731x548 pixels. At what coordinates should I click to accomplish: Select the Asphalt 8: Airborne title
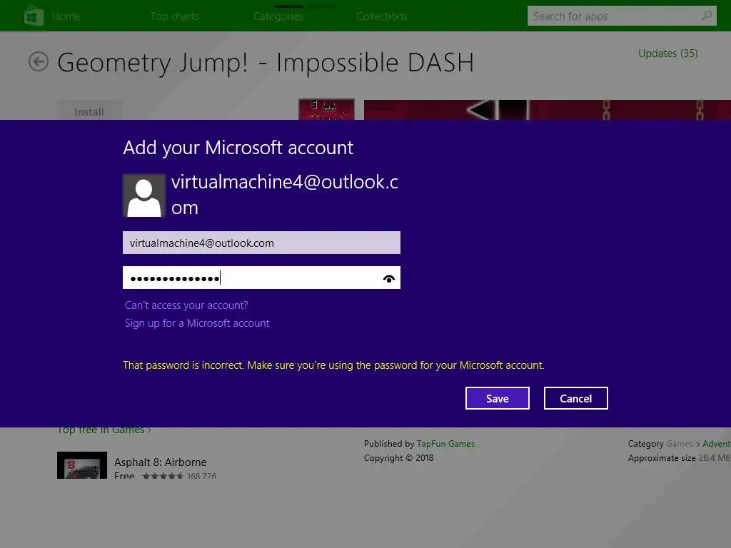click(161, 462)
